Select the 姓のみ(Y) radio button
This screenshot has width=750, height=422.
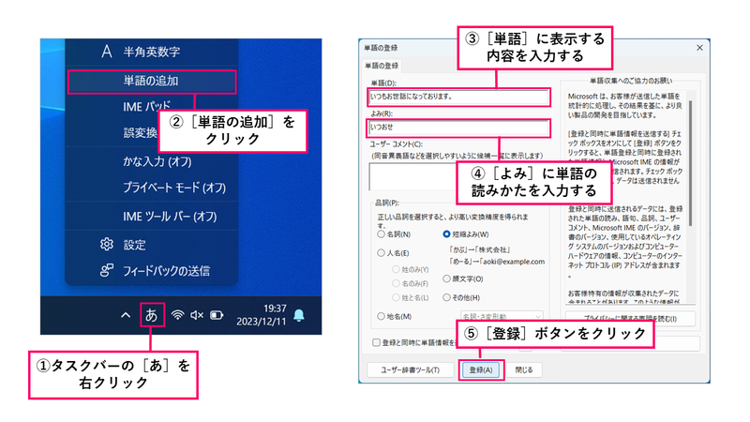pos(396,269)
